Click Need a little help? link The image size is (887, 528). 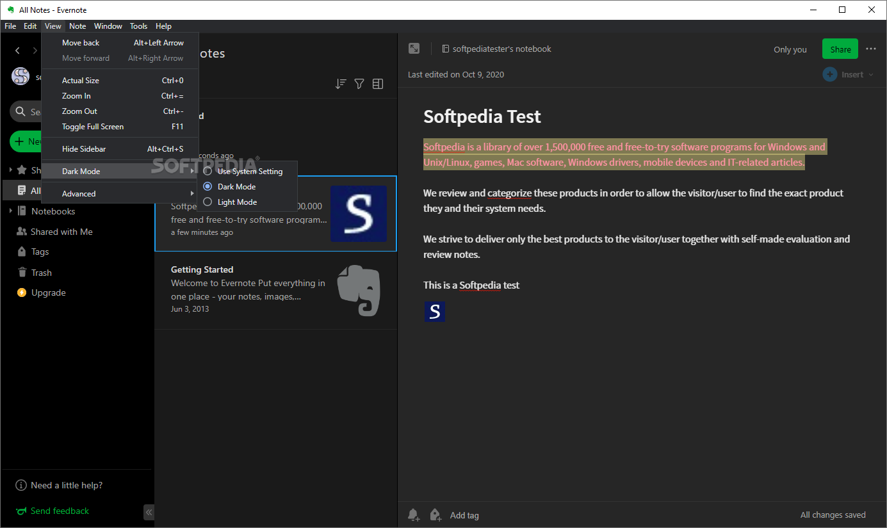pos(67,485)
